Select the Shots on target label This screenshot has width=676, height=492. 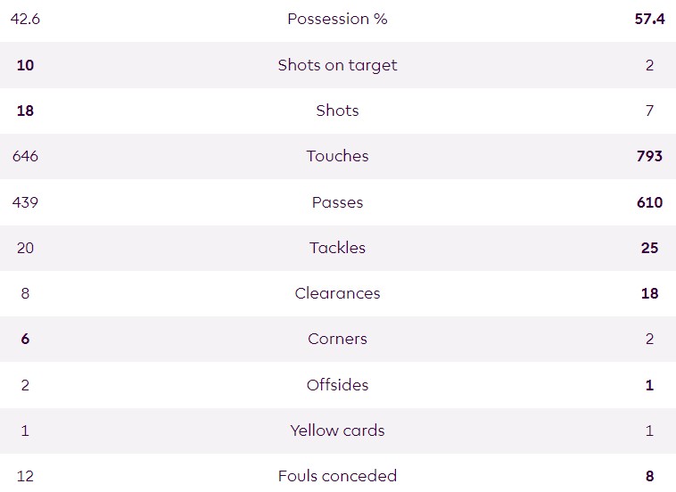pos(337,65)
